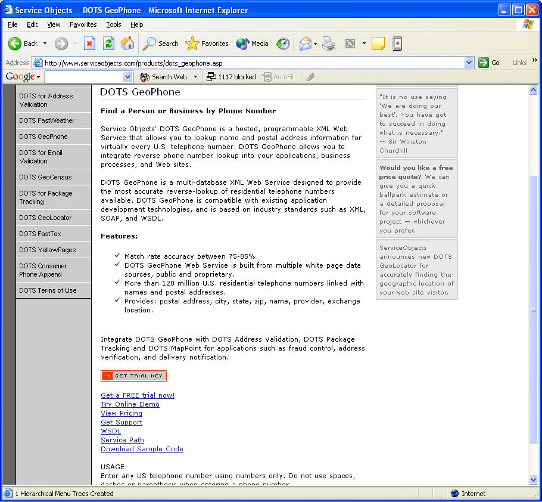This screenshot has width=542, height=502.
Task: Select DOTS for Address Validation in sidebar
Action: click(54, 100)
